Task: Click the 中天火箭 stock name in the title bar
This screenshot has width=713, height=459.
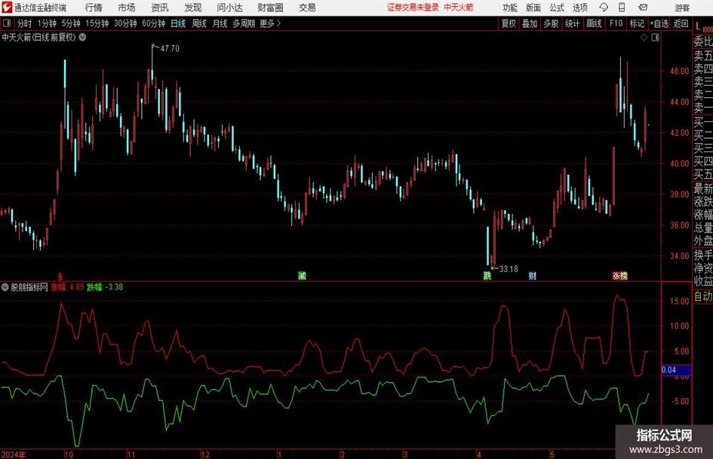Action: [x=459, y=8]
